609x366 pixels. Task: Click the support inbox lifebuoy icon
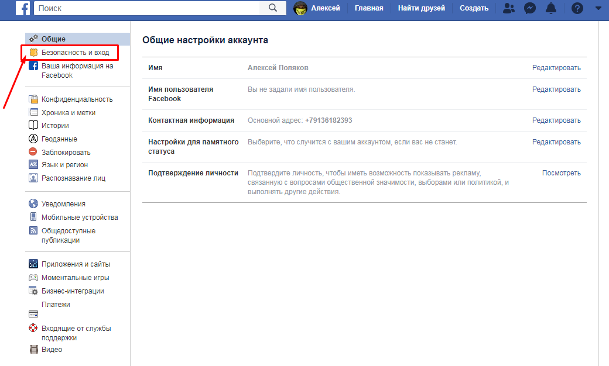pos(33,328)
